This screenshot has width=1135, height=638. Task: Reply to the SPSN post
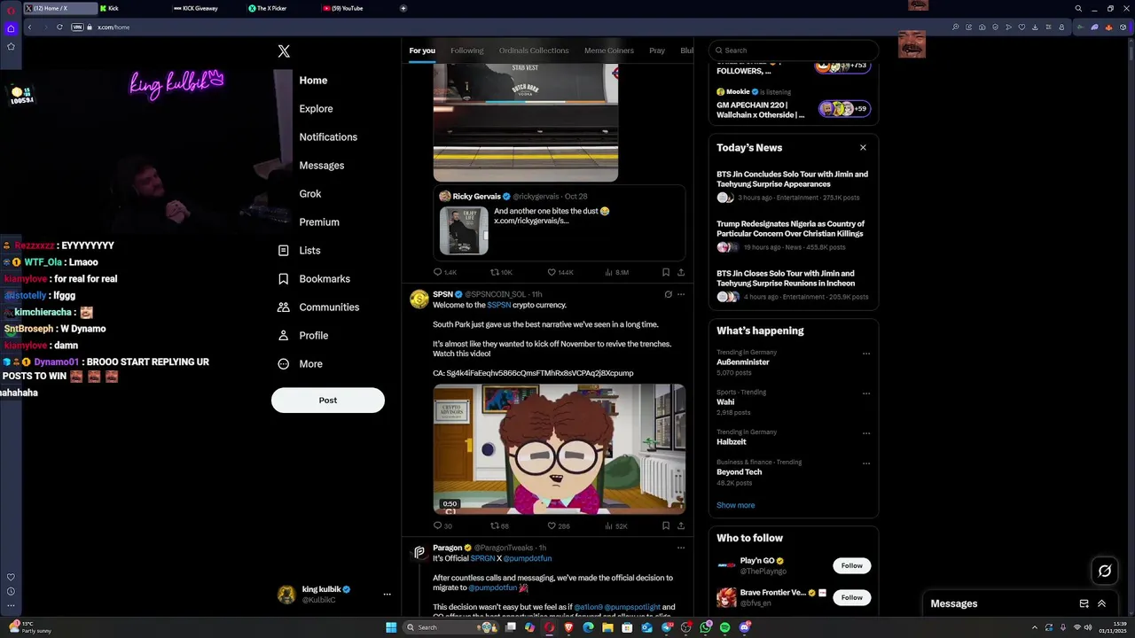442,525
